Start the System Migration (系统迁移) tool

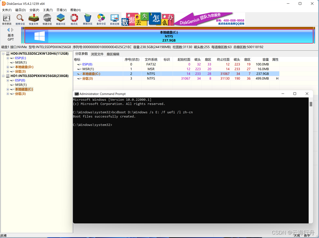pos(114,19)
